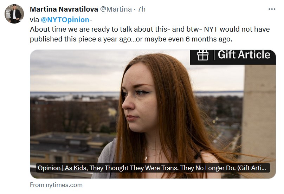
Task: Open the Martina Navratilova display name
Action: pos(64,9)
